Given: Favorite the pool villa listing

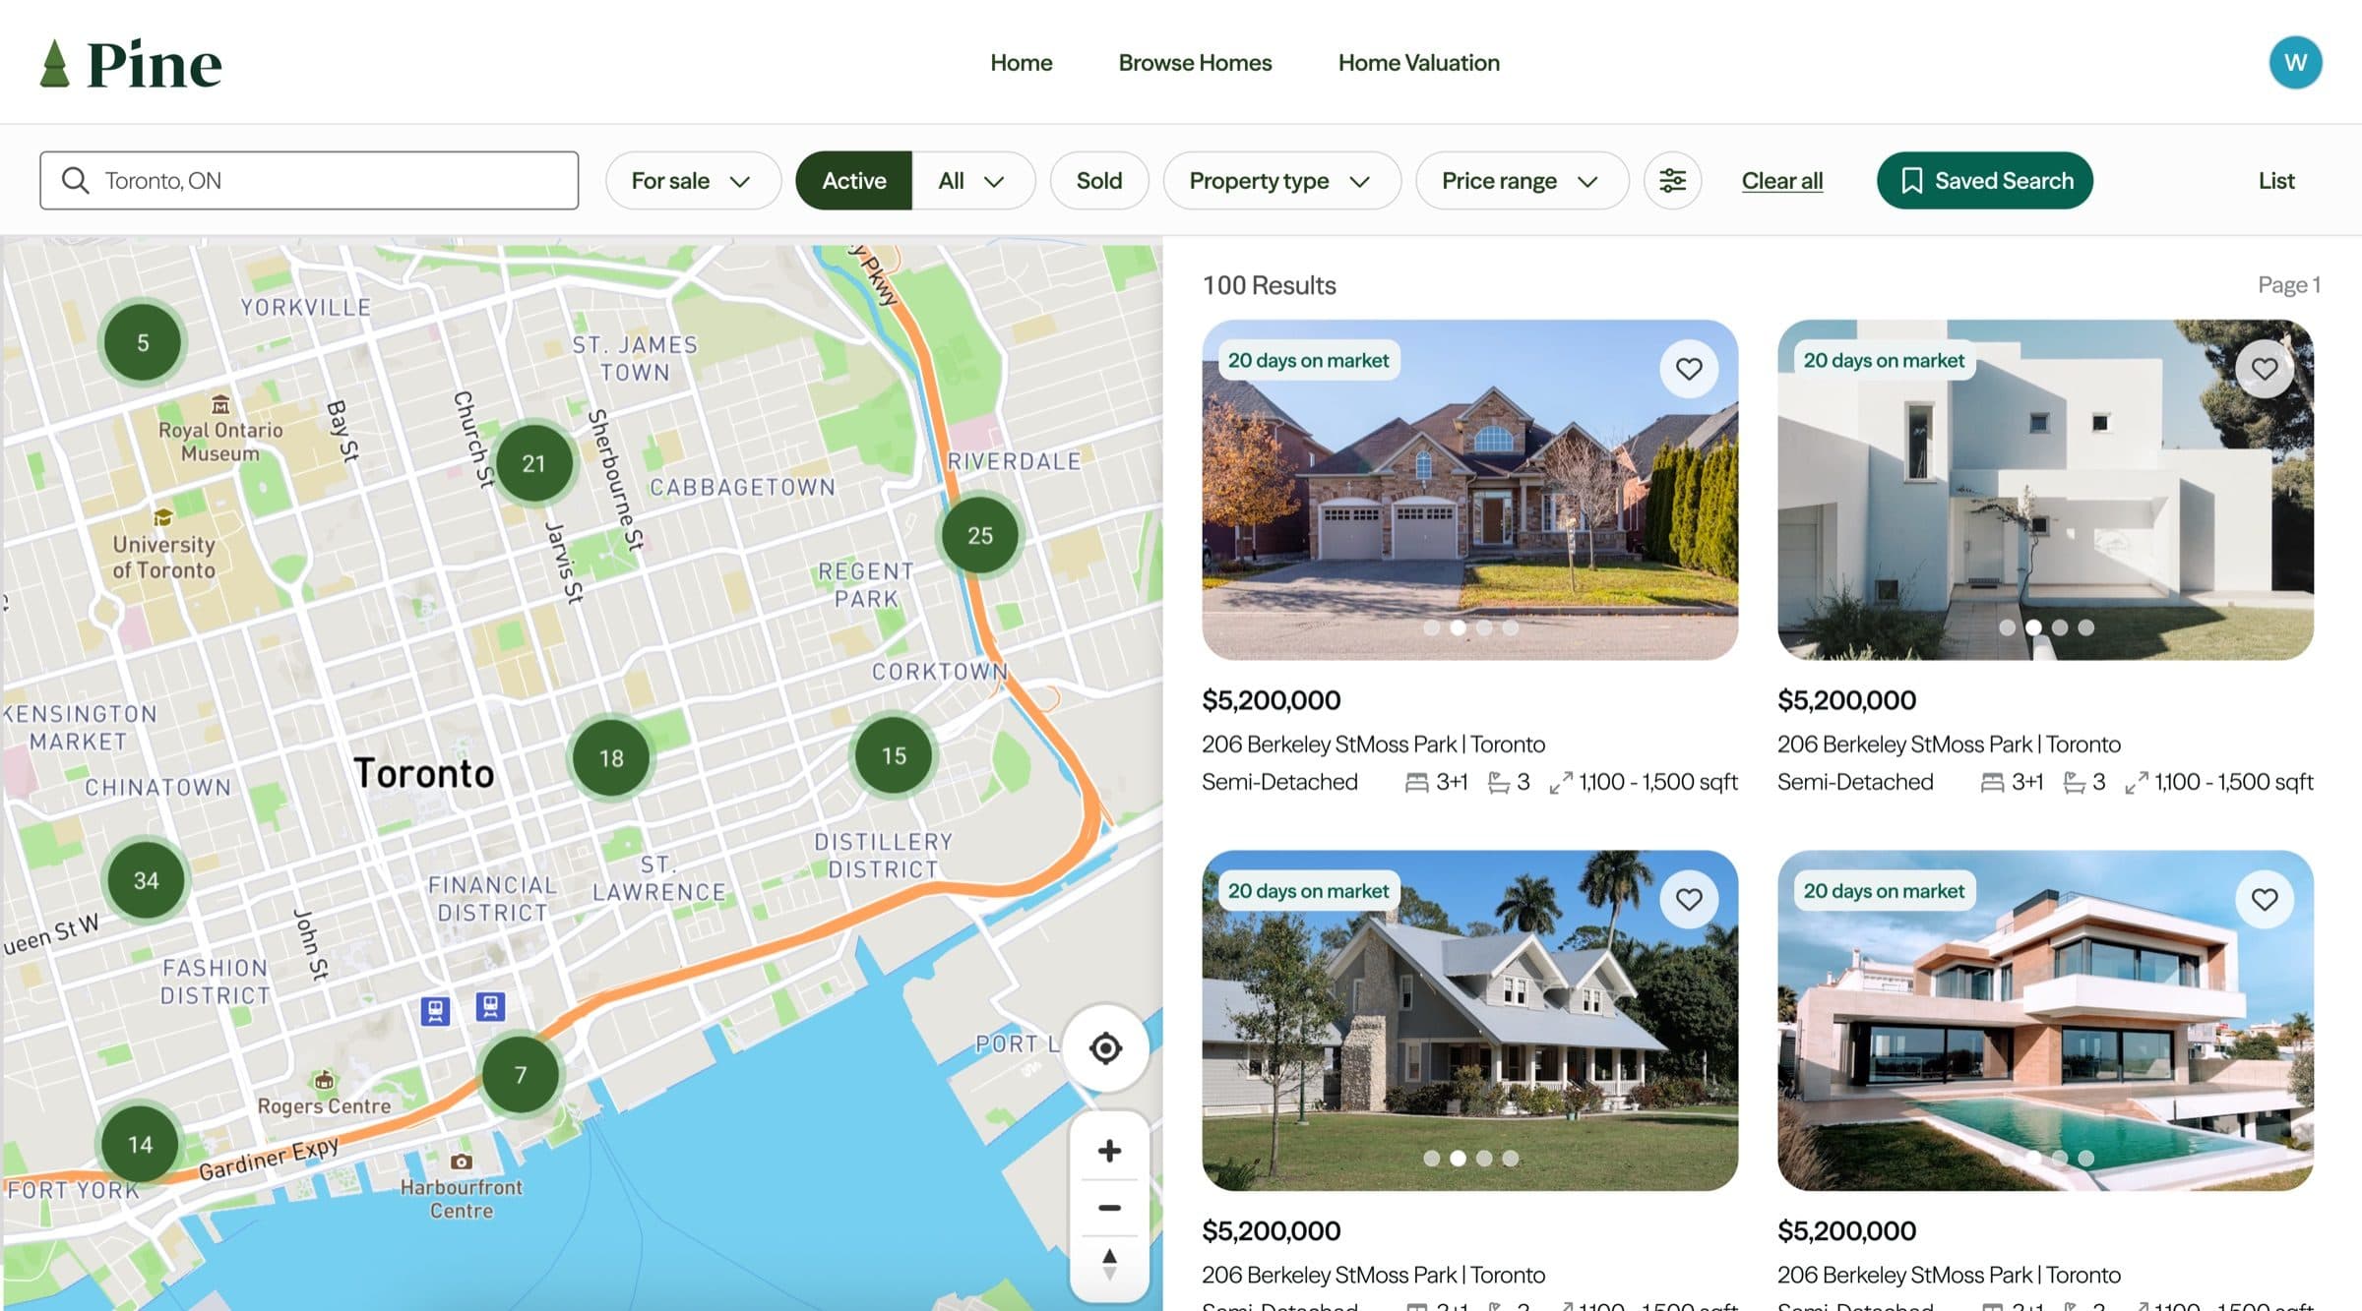Looking at the screenshot, I should tap(2264, 899).
